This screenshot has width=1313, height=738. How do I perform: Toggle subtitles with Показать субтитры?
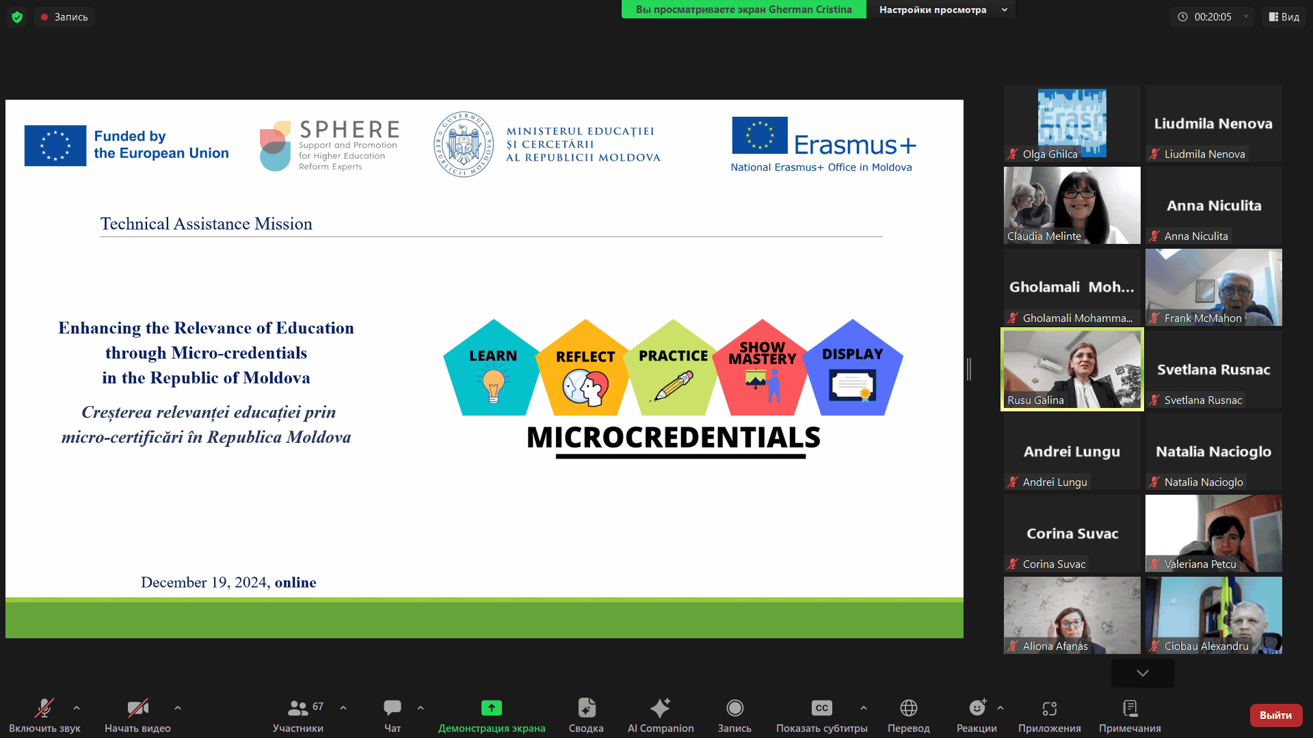tap(821, 708)
